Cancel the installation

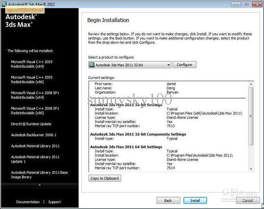(248, 201)
